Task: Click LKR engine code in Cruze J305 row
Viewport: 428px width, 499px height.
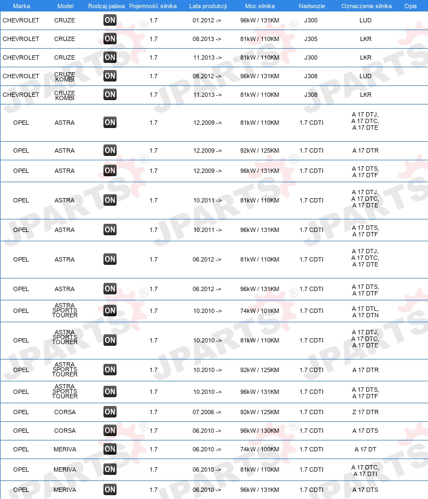Action: tap(366, 39)
